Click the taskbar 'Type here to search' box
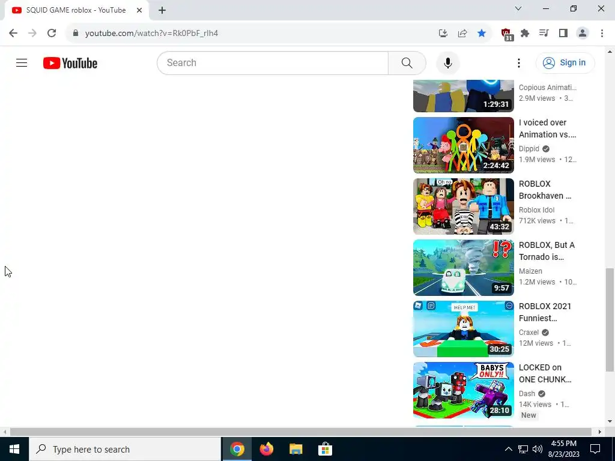 coord(125,449)
